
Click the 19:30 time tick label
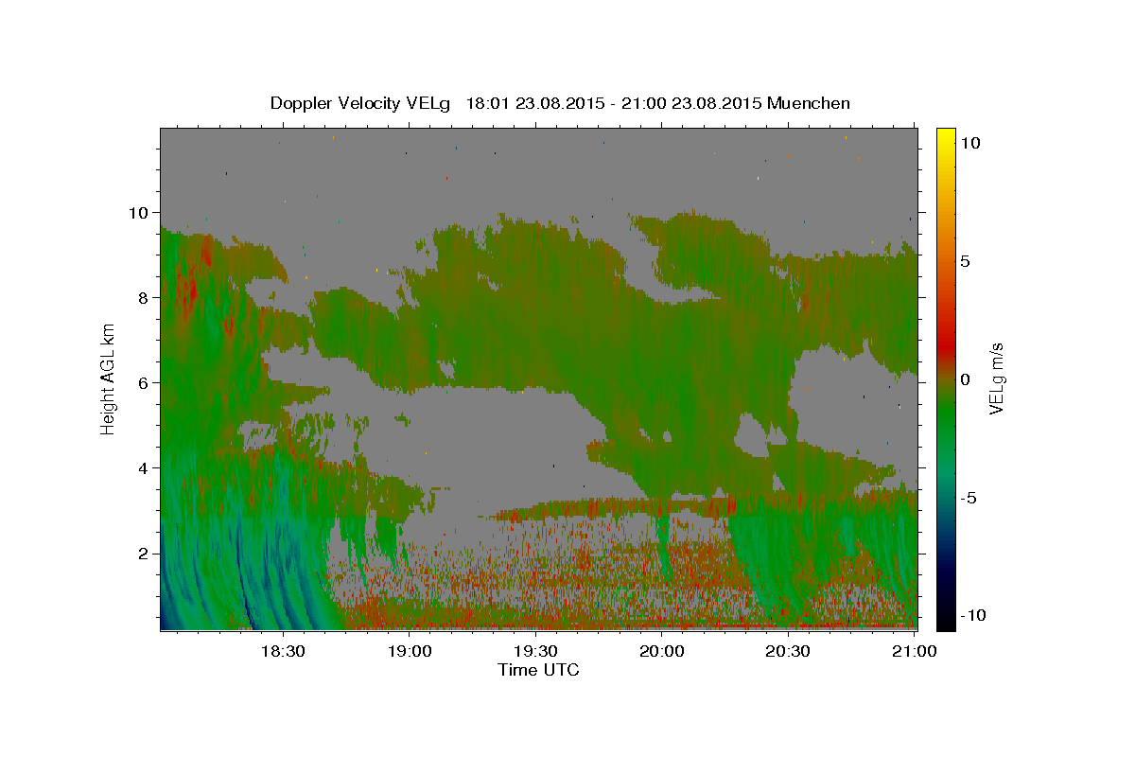[x=536, y=651]
